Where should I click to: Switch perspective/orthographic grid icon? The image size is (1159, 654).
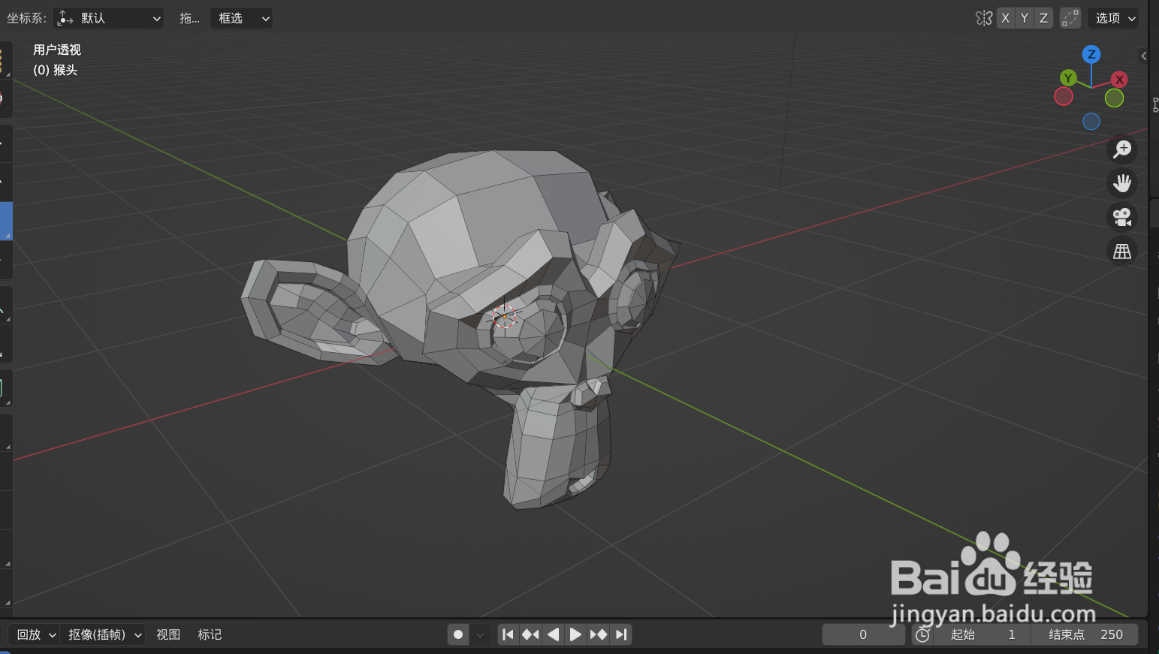1122,251
